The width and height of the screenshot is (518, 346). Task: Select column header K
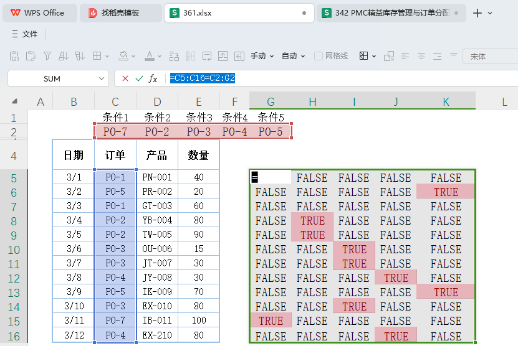[x=446, y=102]
